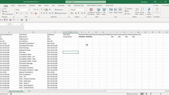The height and width of the screenshot is (95, 169).
Task: Open Sort & Filter menu
Action: (x=137, y=11)
